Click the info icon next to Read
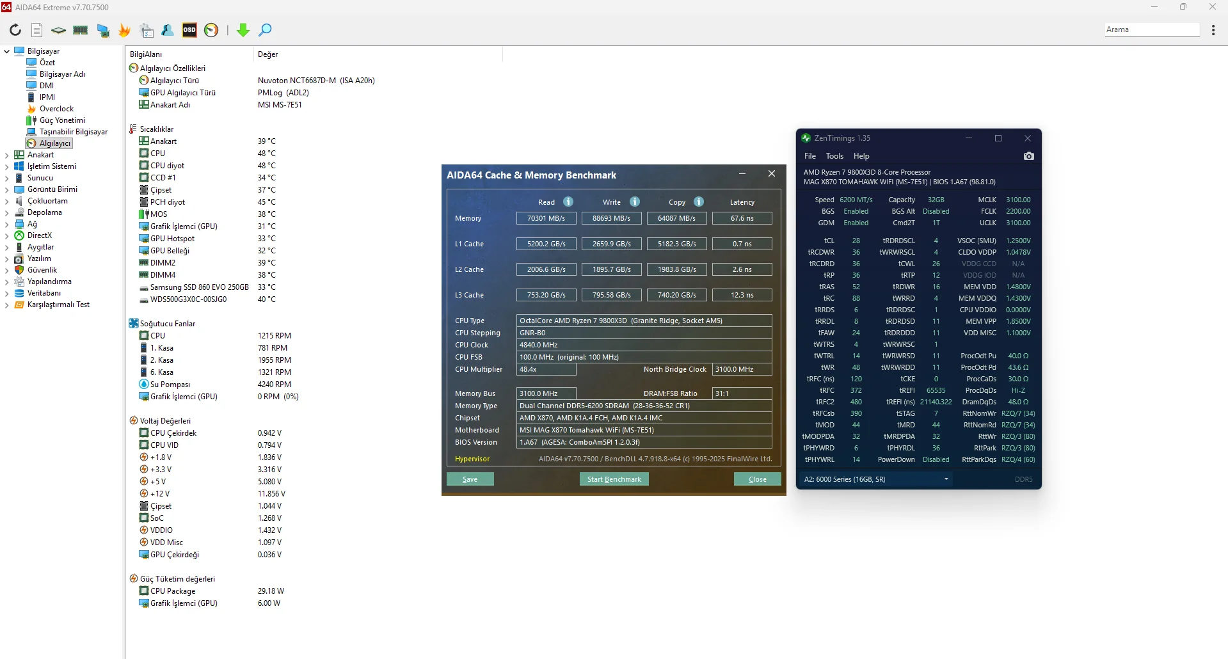The width and height of the screenshot is (1228, 659). (x=568, y=202)
